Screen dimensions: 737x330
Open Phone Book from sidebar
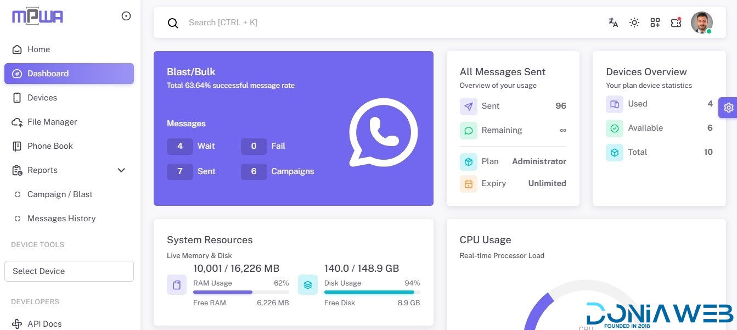coord(50,146)
